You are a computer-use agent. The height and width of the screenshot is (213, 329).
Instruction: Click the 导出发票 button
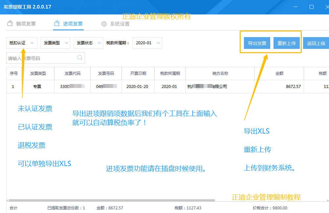[x=257, y=43]
